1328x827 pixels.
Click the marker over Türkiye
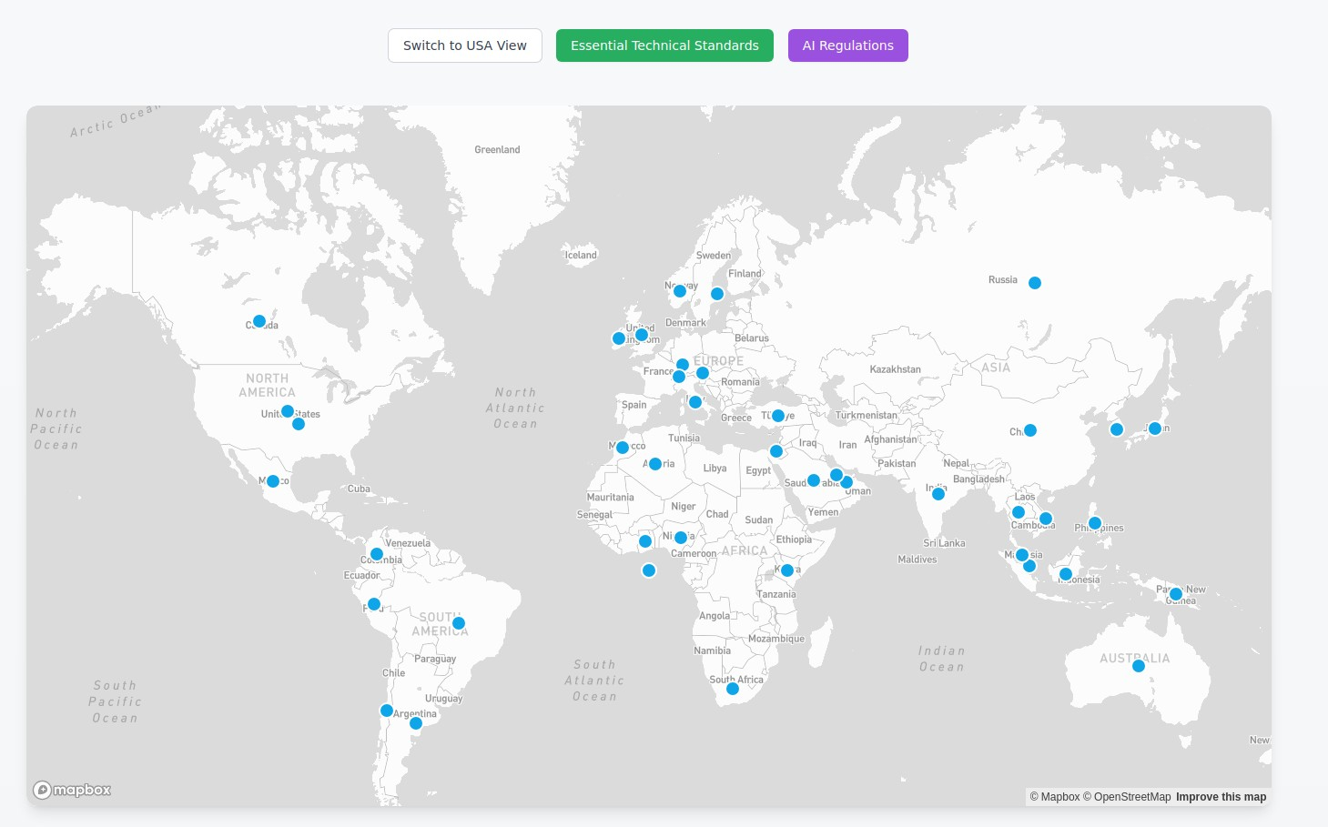[x=777, y=415]
